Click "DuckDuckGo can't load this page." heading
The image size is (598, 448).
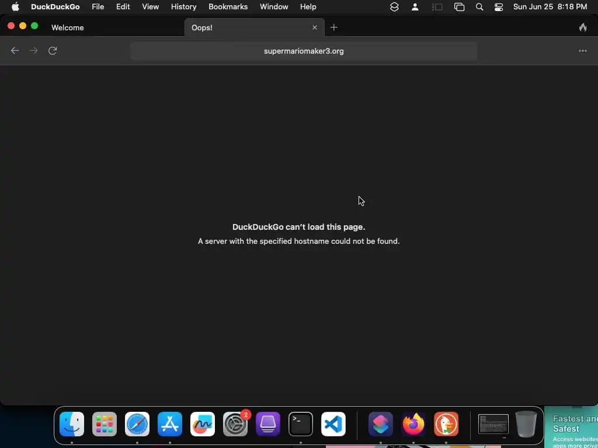(x=298, y=227)
